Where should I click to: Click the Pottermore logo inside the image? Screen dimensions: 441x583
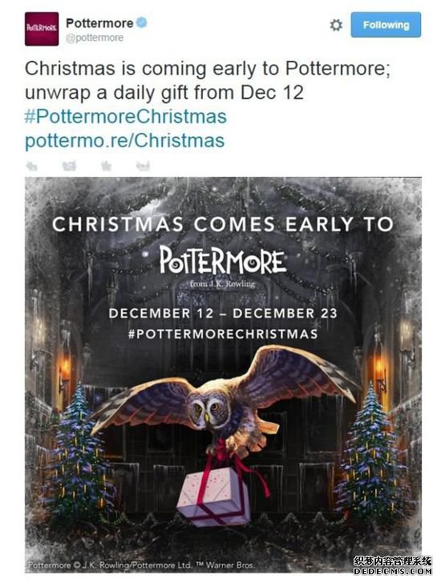[x=223, y=259]
